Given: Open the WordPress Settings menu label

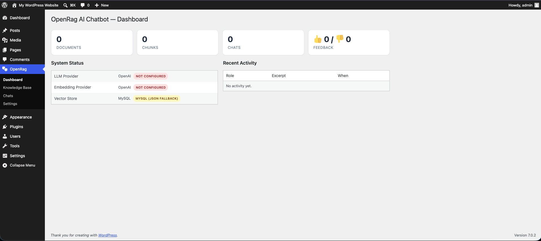Looking at the screenshot, I should click(17, 156).
